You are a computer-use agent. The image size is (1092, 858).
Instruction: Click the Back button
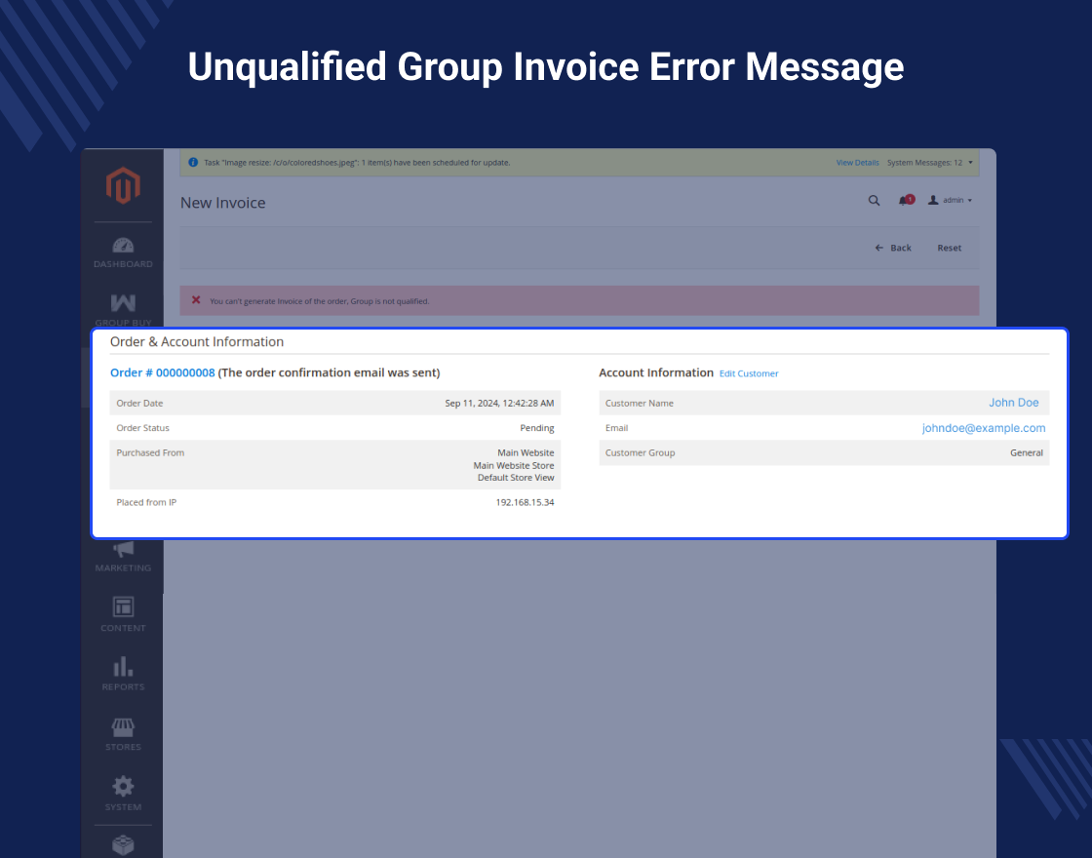tap(893, 248)
